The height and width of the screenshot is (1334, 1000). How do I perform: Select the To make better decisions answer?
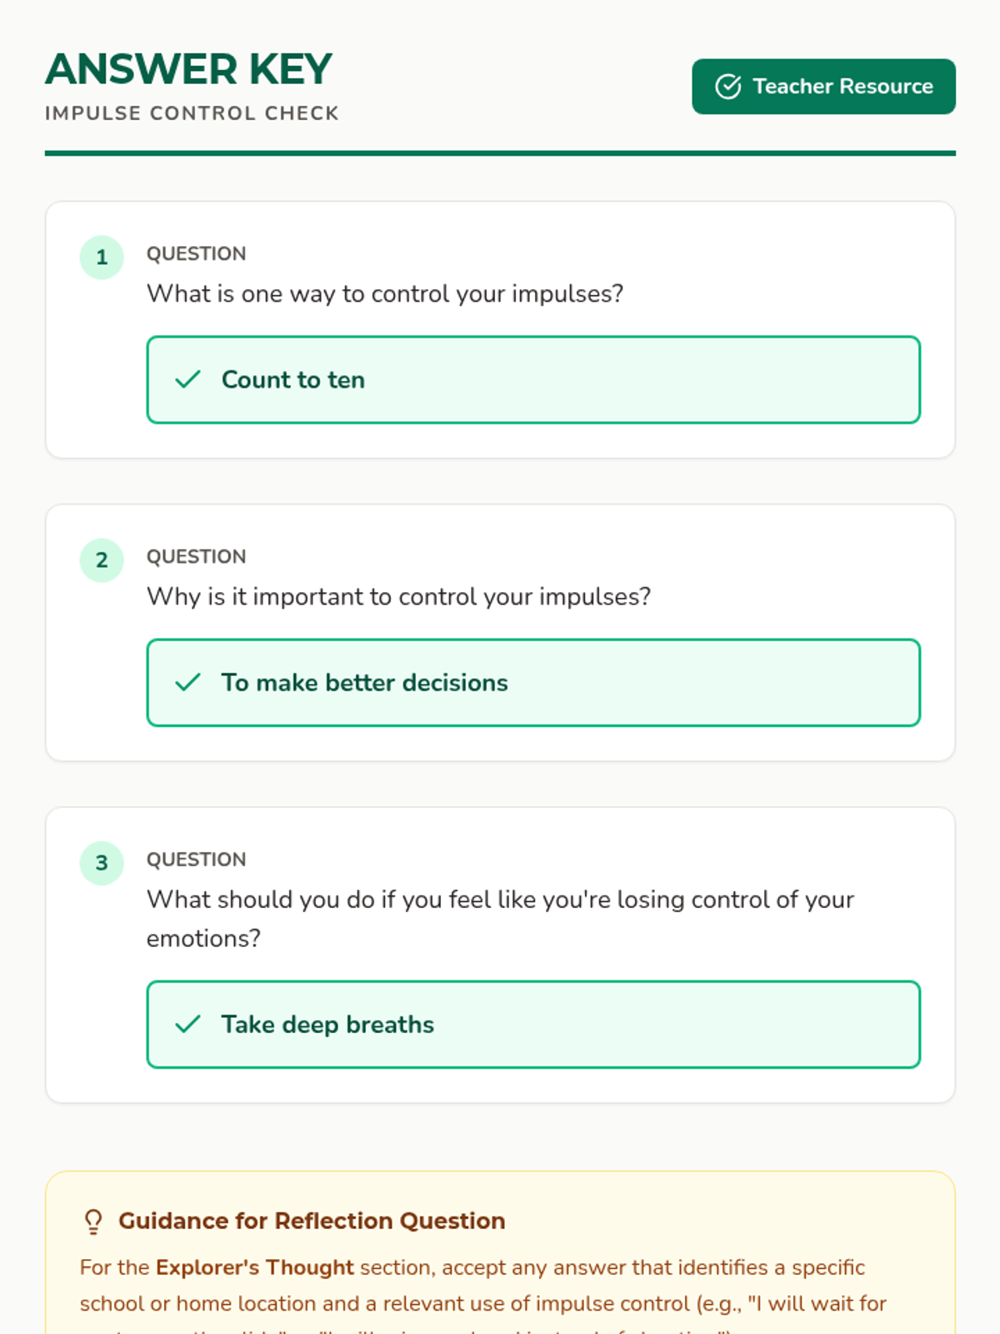[x=533, y=683]
